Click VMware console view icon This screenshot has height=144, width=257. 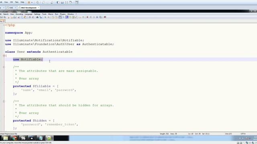point(77,2)
